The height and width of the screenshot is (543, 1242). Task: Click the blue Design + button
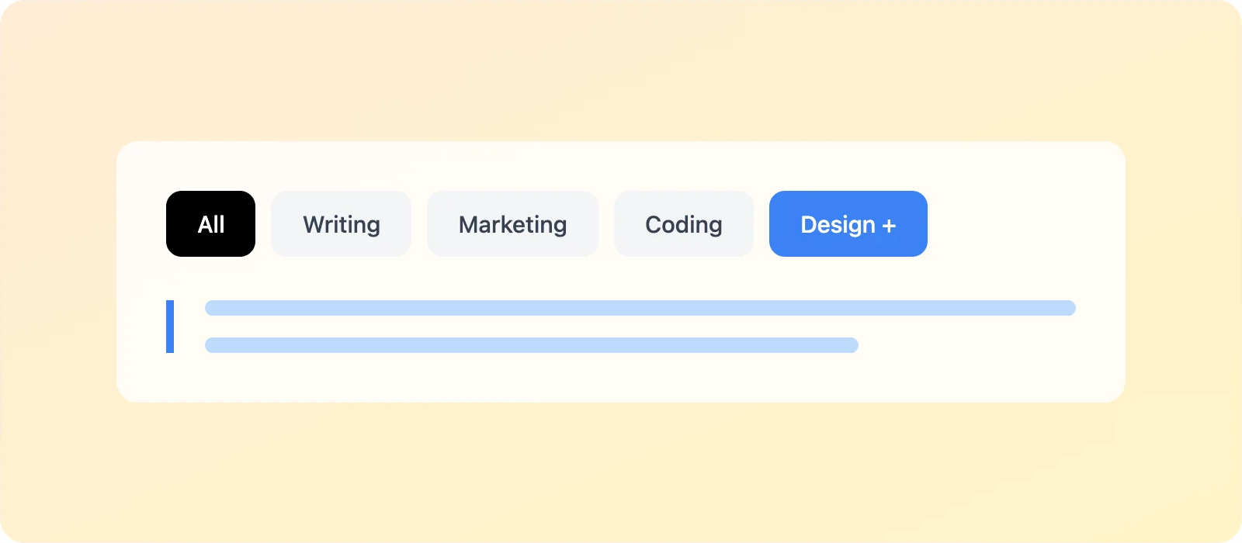tap(848, 224)
